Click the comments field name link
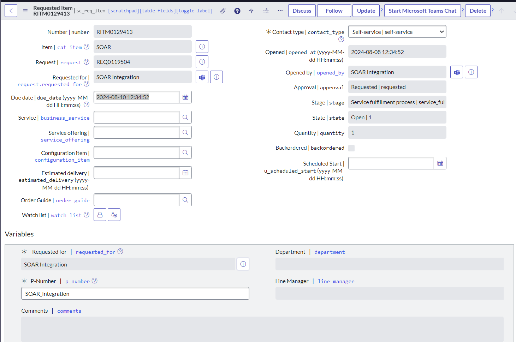The height and width of the screenshot is (342, 516). (69, 311)
